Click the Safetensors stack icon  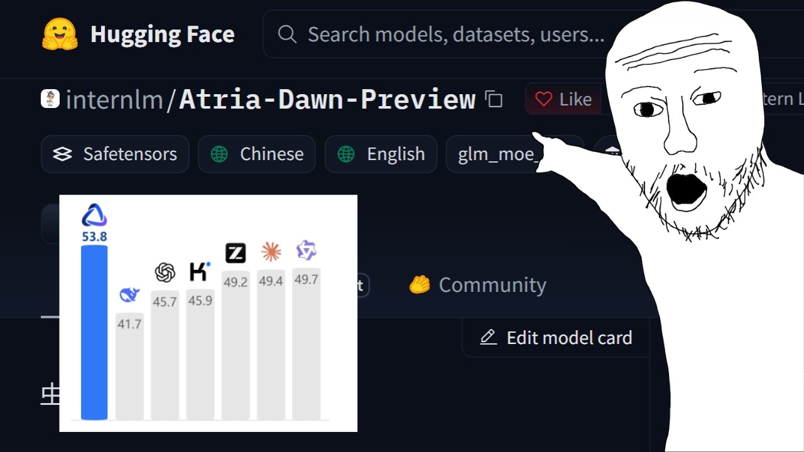[62, 154]
